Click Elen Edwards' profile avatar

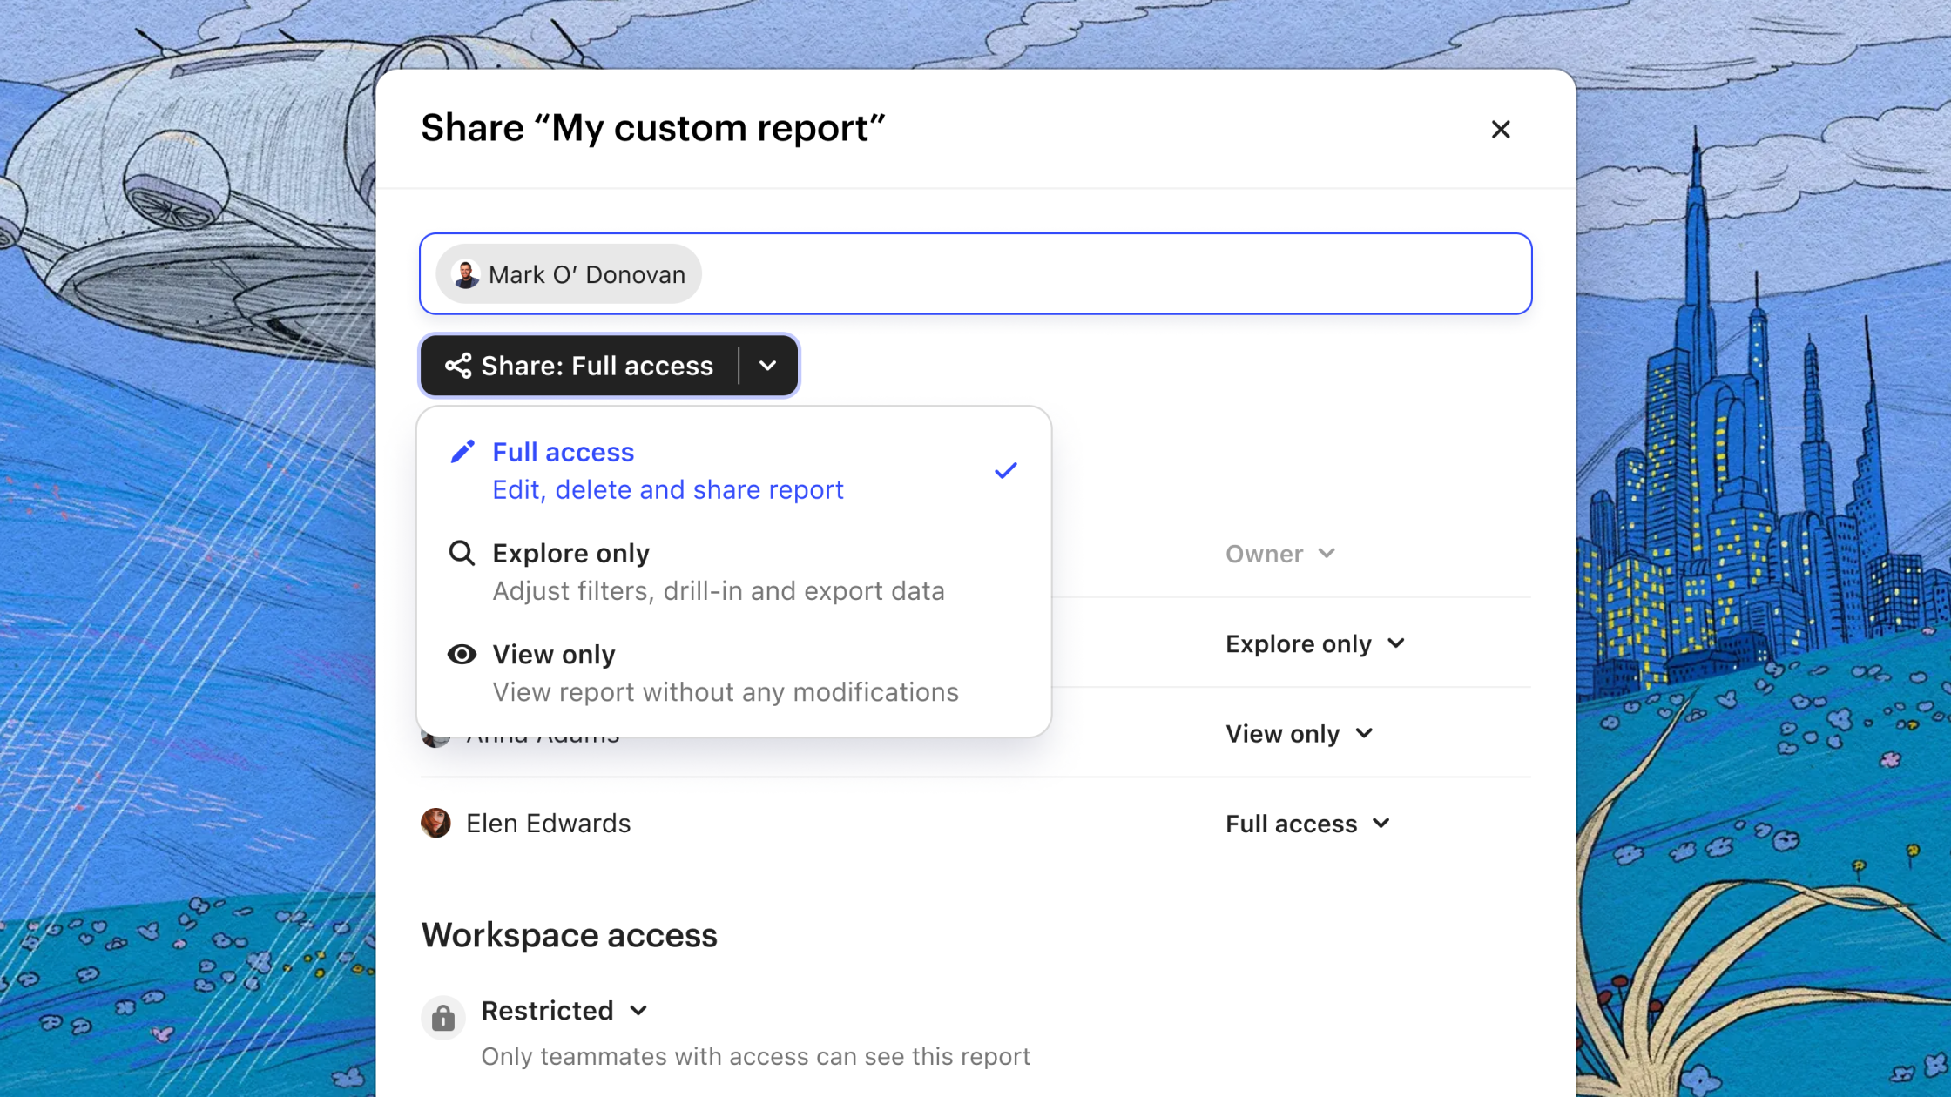coord(435,823)
